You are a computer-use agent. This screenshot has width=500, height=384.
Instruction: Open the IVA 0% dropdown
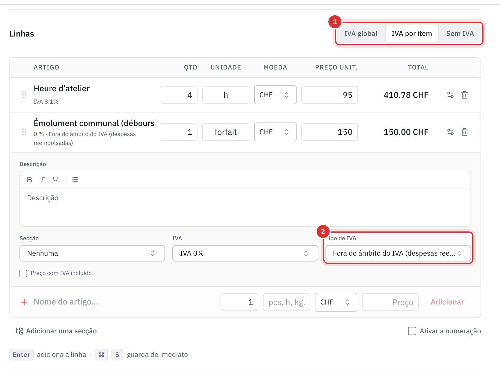click(245, 253)
